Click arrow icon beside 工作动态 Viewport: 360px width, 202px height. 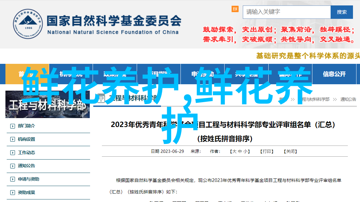13,153
